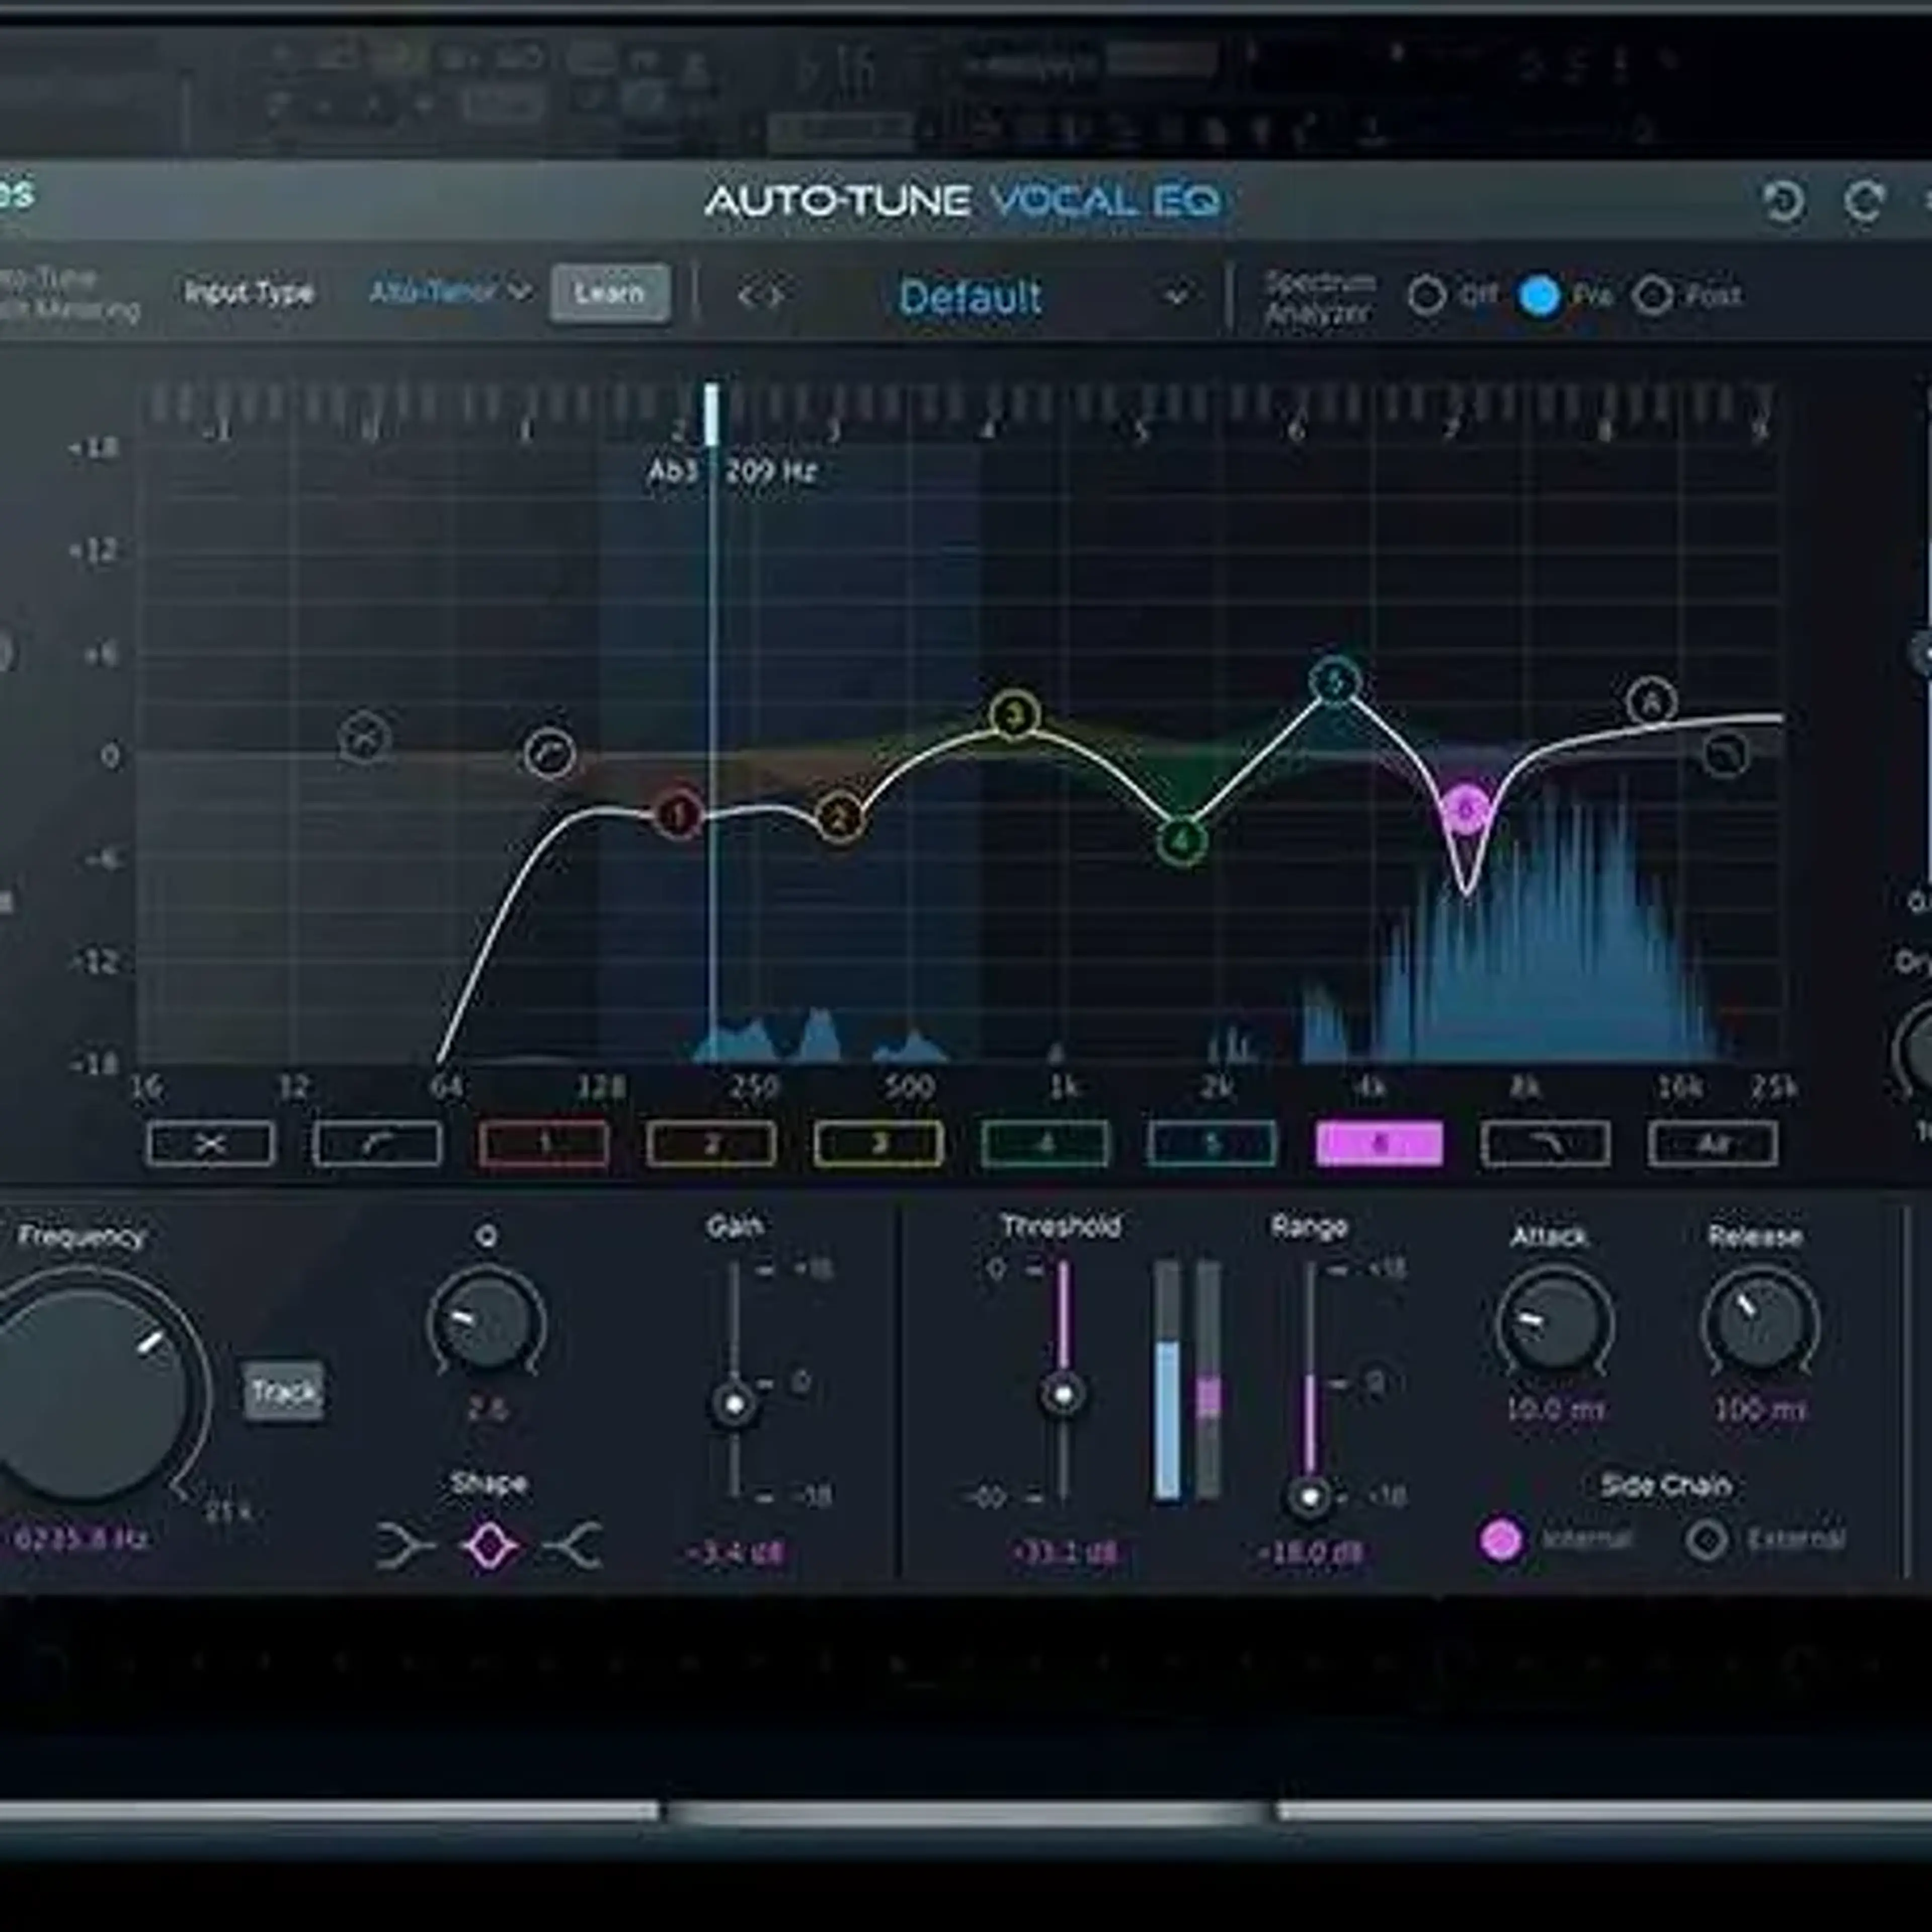Click the 209 Hz pitch readout
This screenshot has height=1932, width=1932.
point(771,470)
